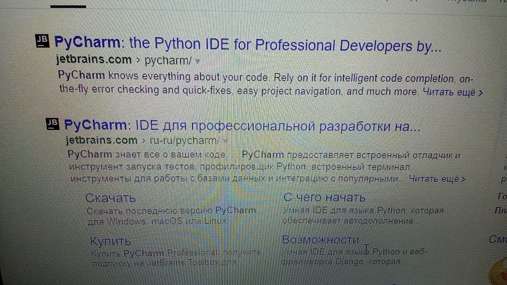This screenshot has width=507, height=285.
Task: Click the snippet text 'Скачать последнюю версию PyCharm'
Action: (x=171, y=210)
